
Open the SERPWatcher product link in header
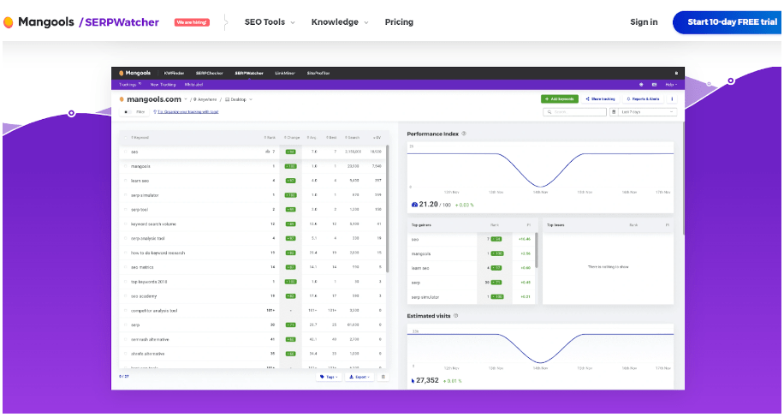coord(122,22)
